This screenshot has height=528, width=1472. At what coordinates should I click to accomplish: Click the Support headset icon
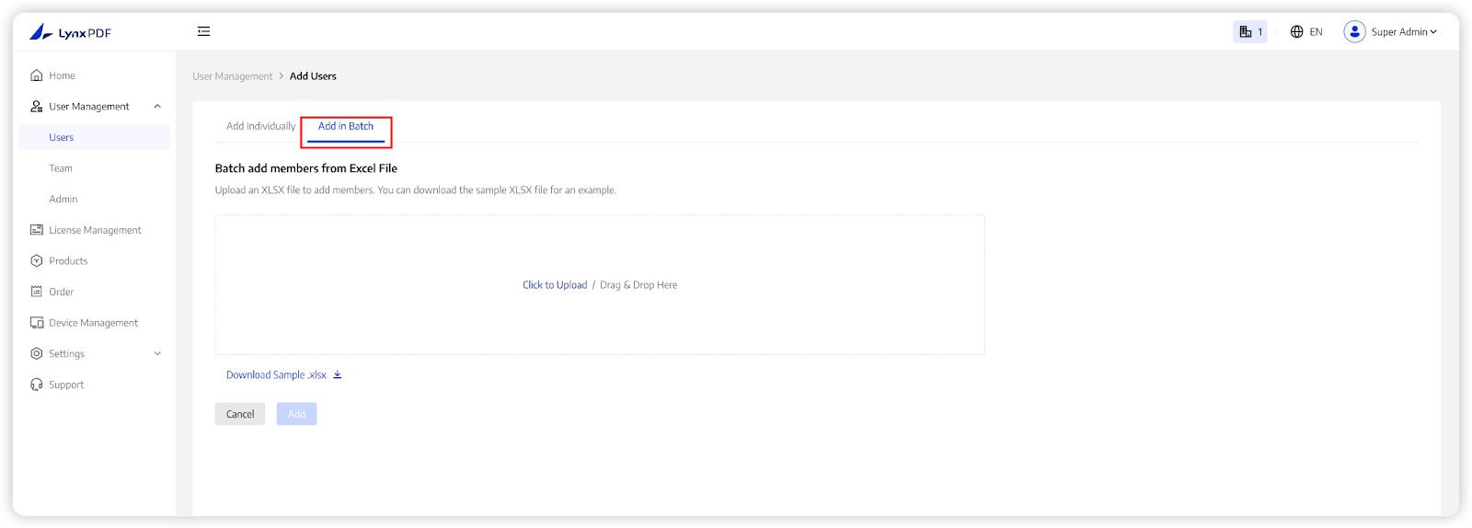pos(37,385)
